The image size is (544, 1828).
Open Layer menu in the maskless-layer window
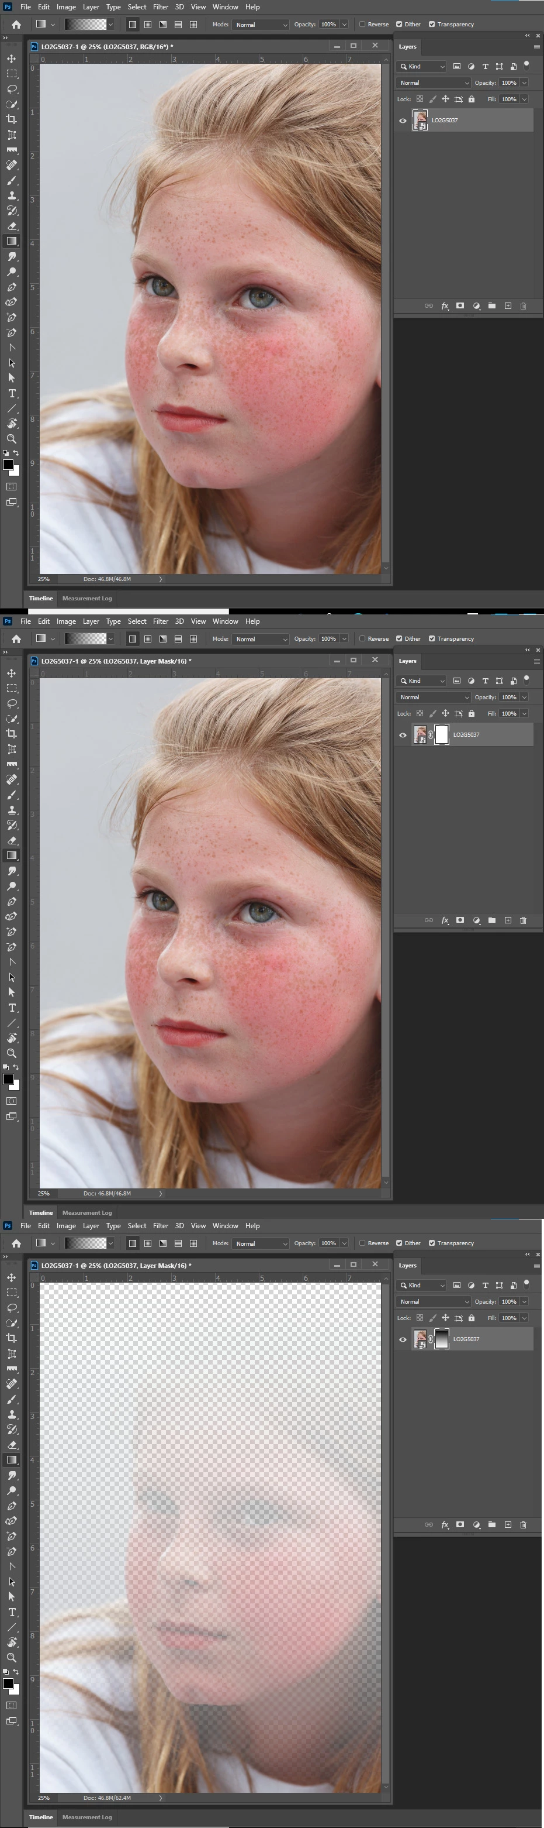tap(91, 7)
